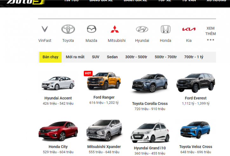Click the Honda City title link

coord(58,146)
